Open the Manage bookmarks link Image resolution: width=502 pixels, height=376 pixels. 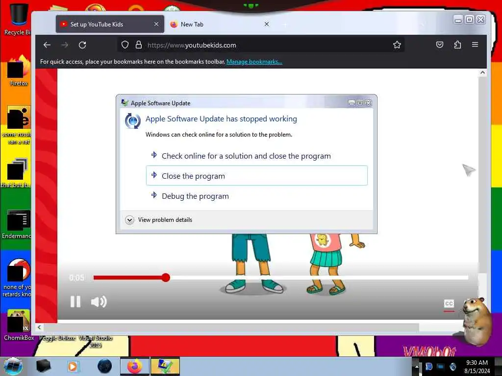click(254, 62)
